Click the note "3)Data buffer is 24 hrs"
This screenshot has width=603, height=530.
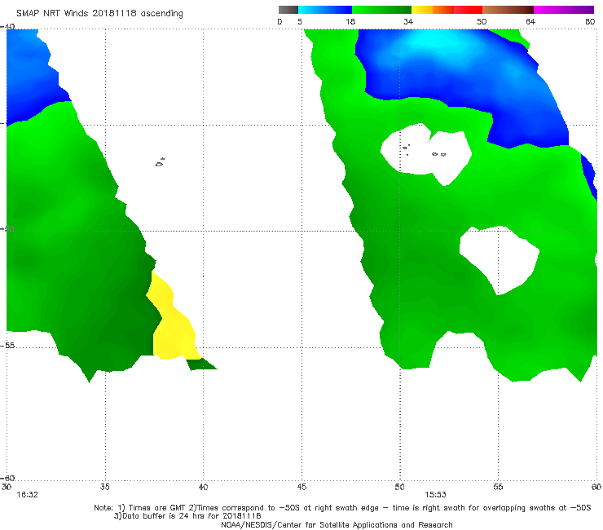[187, 516]
